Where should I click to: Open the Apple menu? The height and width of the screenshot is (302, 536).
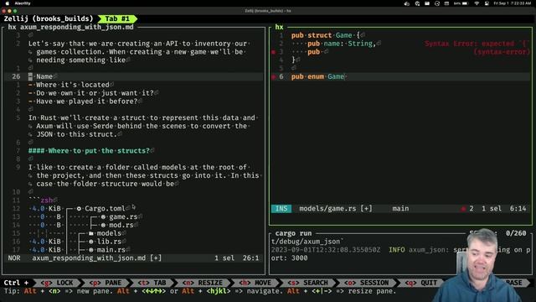pos(8,3)
